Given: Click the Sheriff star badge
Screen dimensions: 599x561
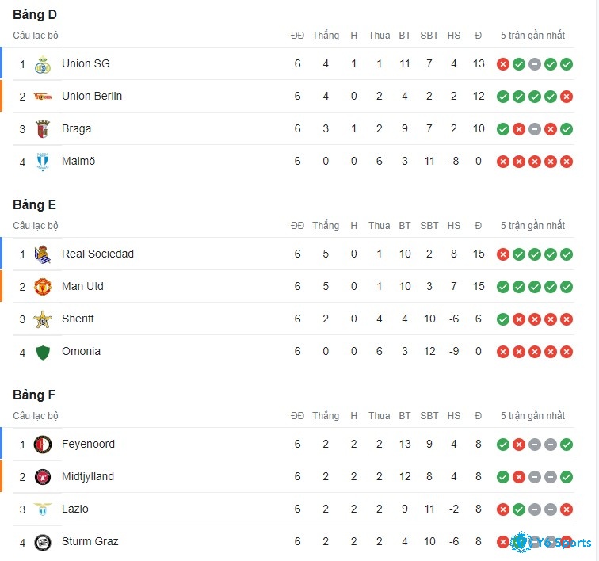Looking at the screenshot, I should [43, 319].
